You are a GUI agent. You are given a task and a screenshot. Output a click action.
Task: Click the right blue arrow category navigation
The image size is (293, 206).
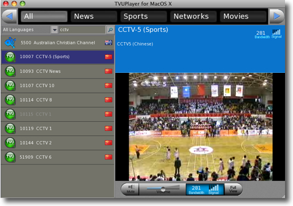pos(276,17)
